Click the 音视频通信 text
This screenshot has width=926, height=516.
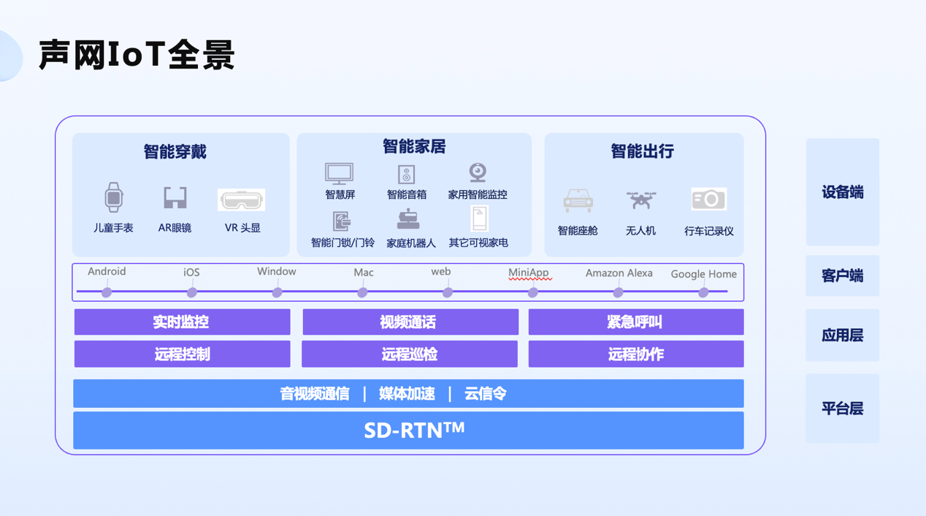tap(315, 394)
